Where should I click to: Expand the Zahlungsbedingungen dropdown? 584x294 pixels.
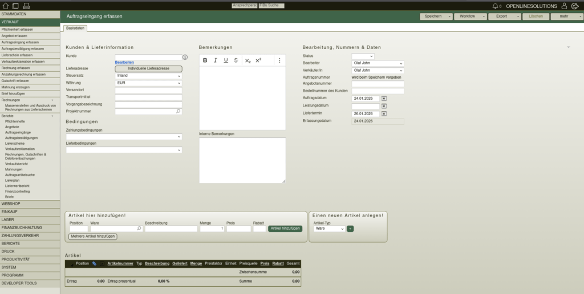tap(124, 137)
